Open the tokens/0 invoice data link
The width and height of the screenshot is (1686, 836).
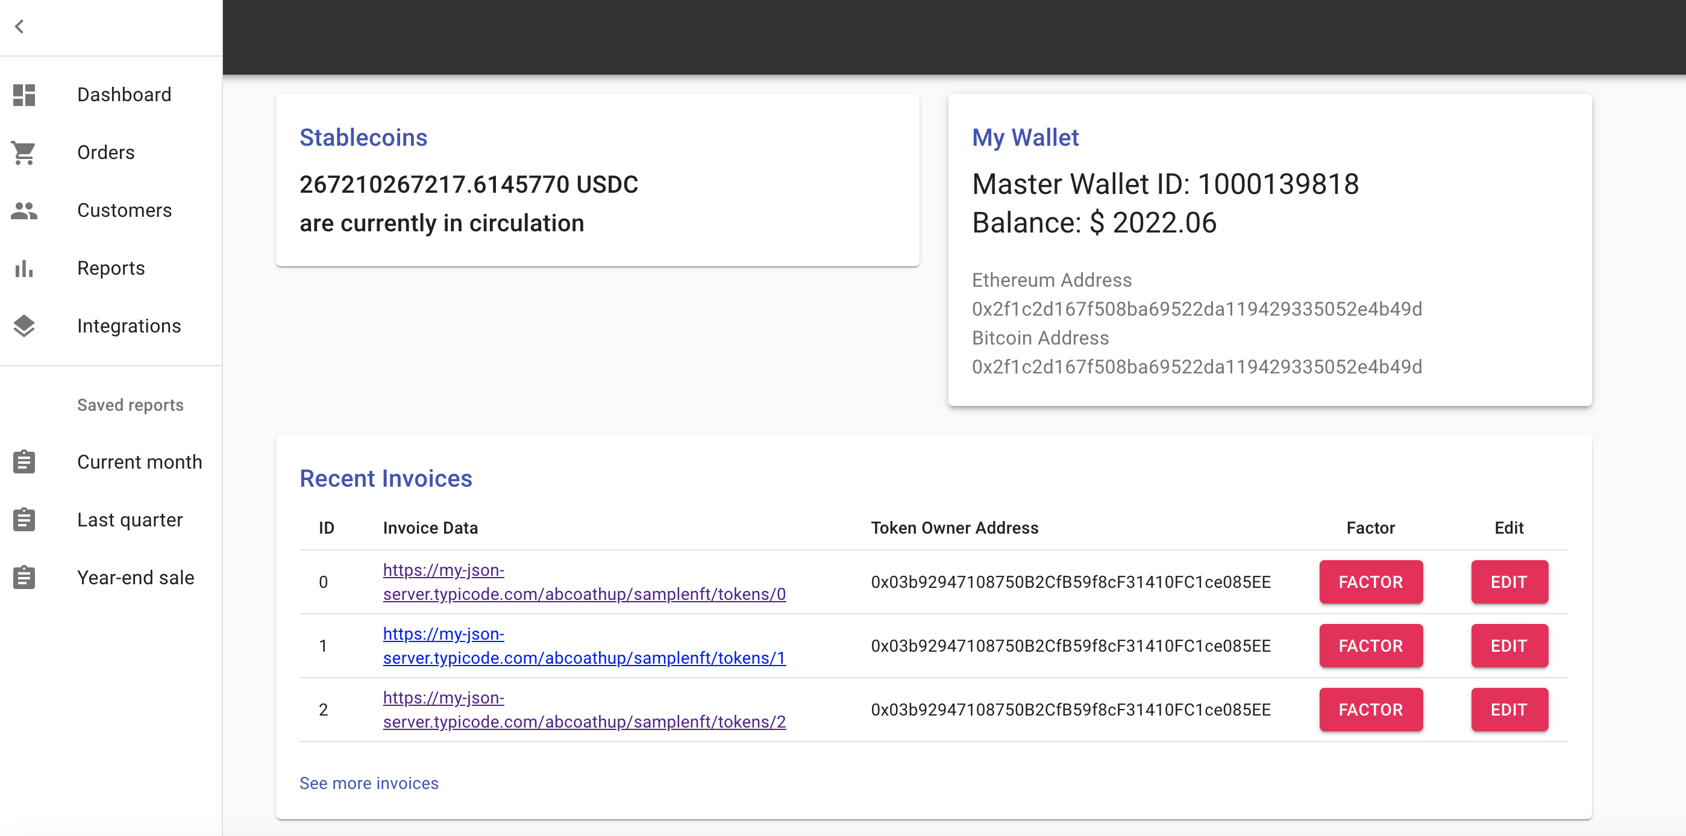coord(583,593)
